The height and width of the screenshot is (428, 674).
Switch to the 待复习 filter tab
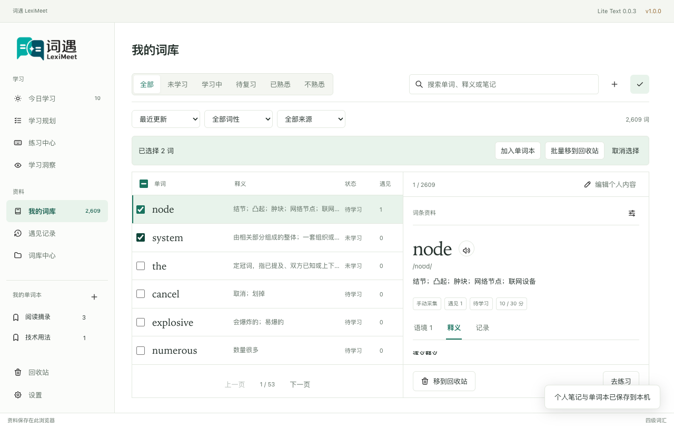(x=246, y=84)
